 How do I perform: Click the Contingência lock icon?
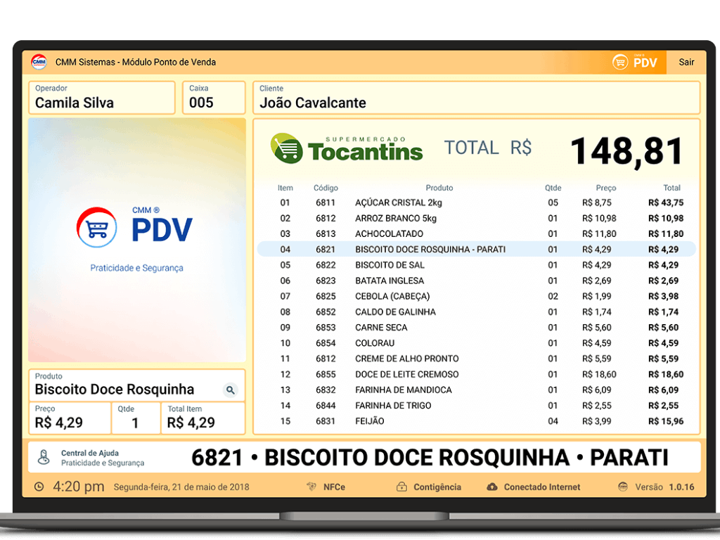coord(401,487)
